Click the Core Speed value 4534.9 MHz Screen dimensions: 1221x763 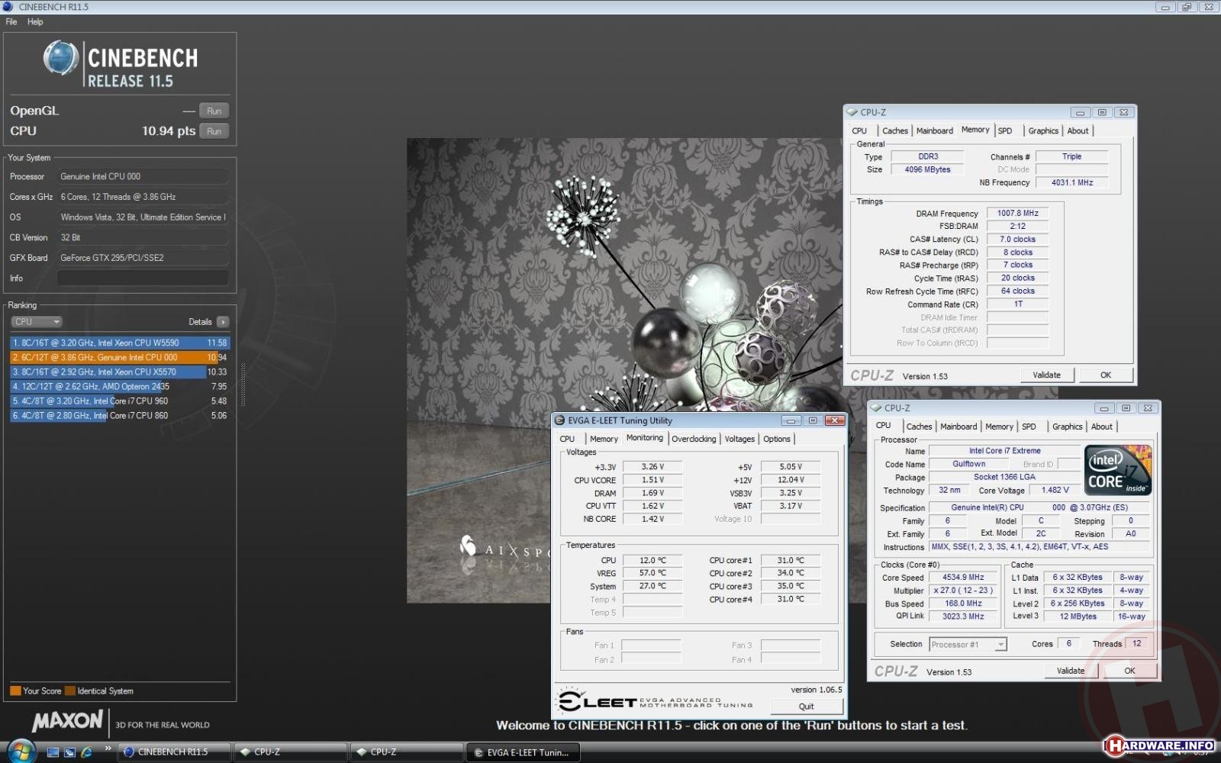click(963, 578)
